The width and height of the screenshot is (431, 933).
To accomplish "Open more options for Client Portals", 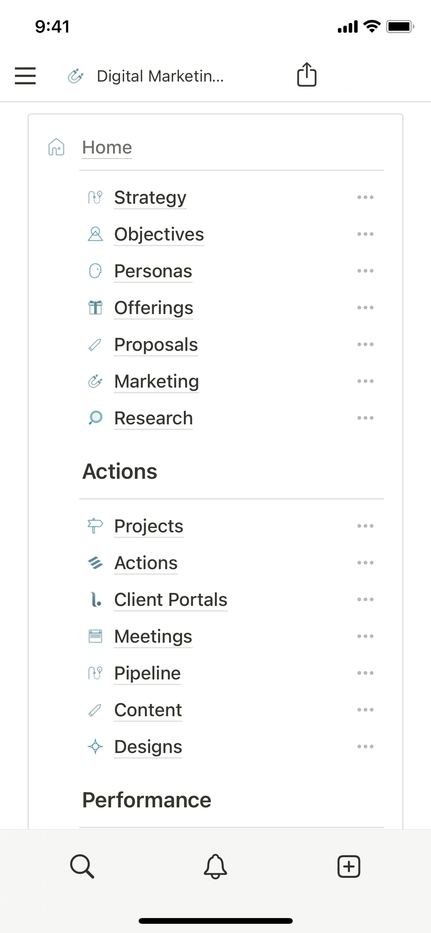I will [x=365, y=599].
